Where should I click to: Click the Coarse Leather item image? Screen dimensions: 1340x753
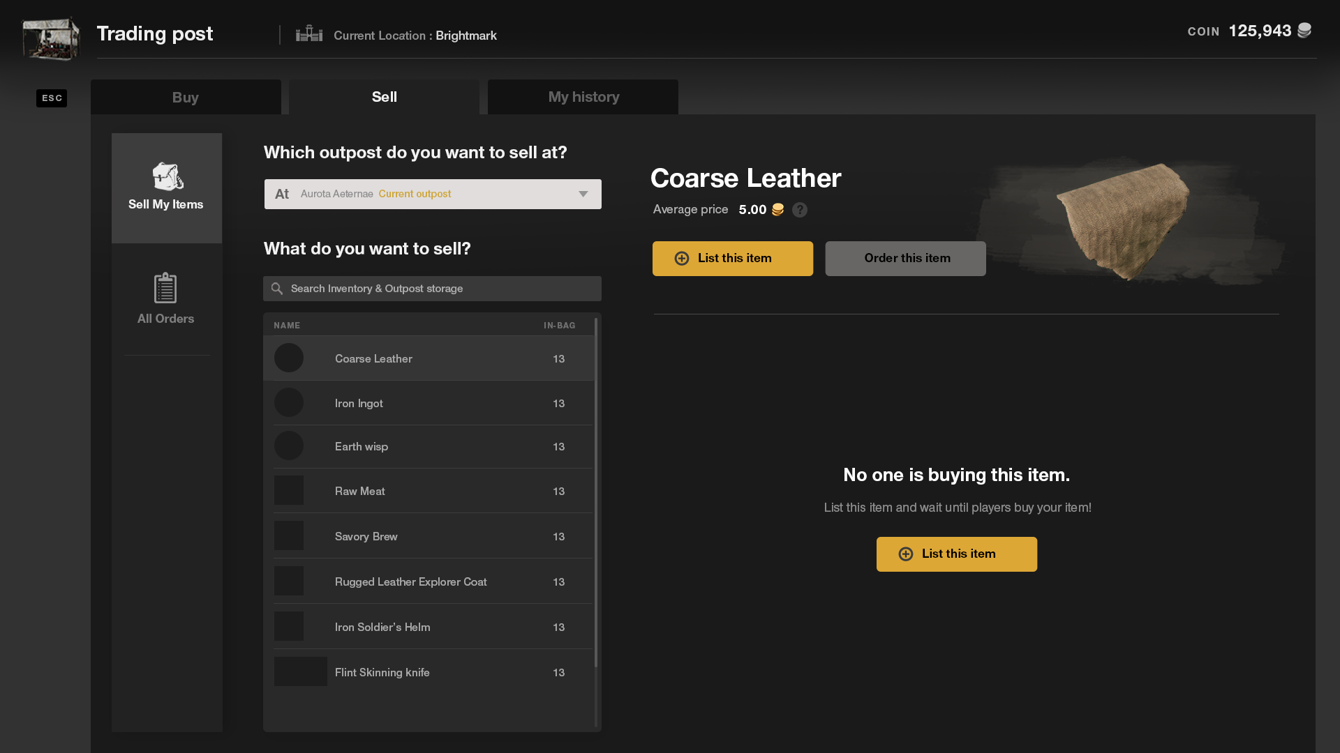click(1124, 221)
